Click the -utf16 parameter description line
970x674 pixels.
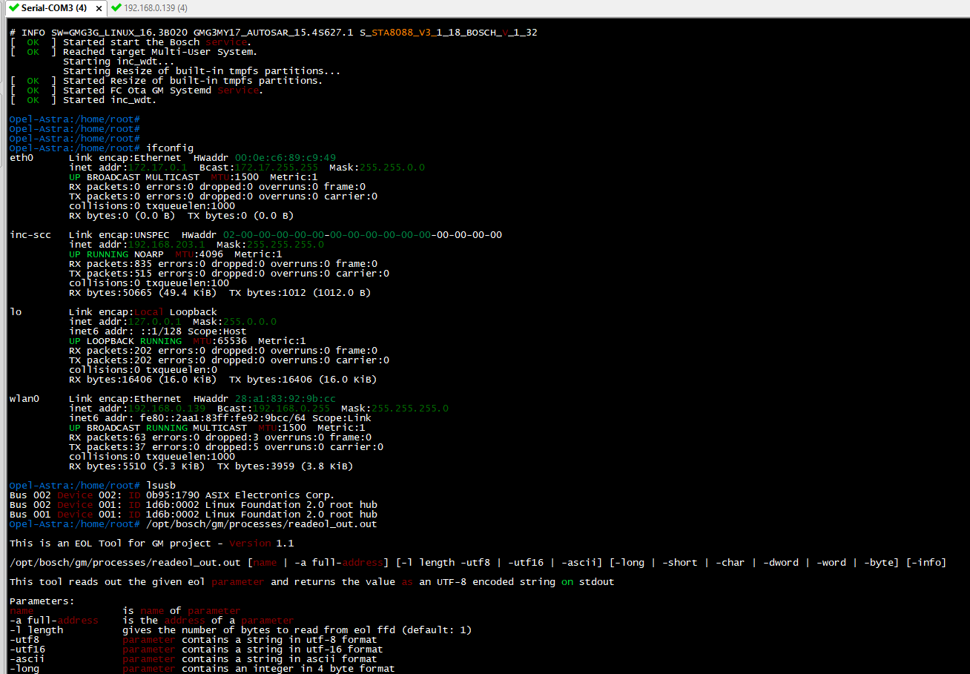coord(197,650)
